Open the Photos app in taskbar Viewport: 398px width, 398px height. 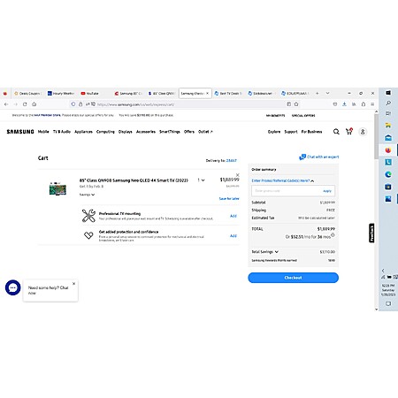[388, 199]
